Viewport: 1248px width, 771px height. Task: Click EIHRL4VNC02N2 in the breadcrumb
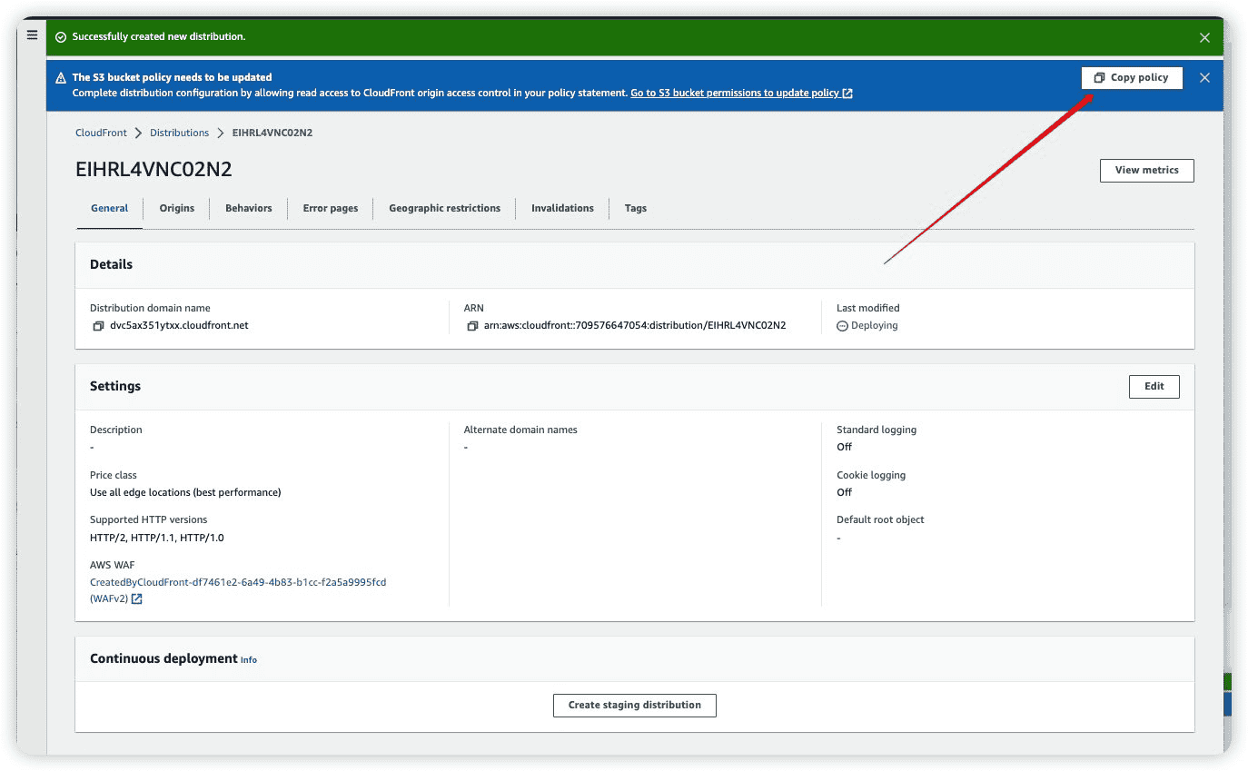(272, 133)
